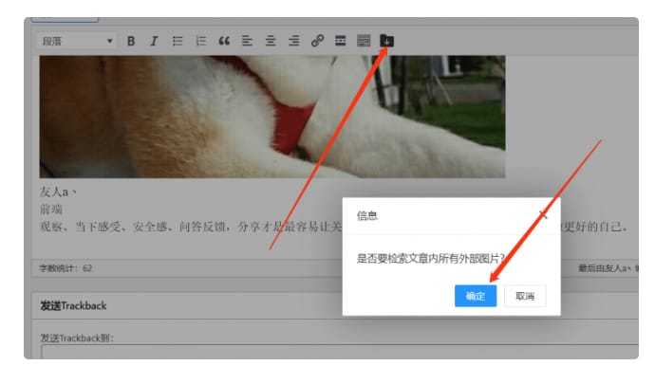Click the download external images icon
655x366 pixels.
386,41
